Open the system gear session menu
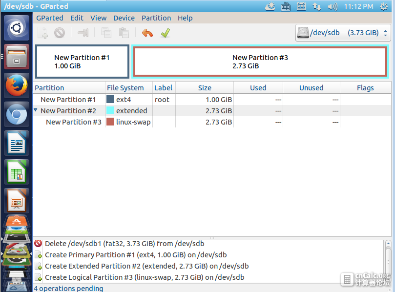Screen dimensions: 395x292 coord(384,6)
